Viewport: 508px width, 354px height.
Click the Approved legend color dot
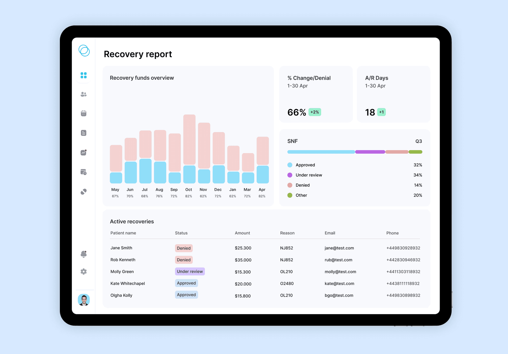click(290, 165)
